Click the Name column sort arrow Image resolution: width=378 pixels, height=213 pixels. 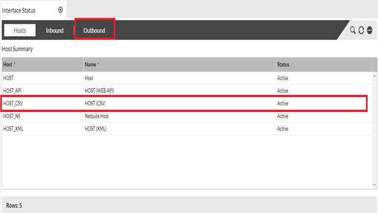pos(98,64)
